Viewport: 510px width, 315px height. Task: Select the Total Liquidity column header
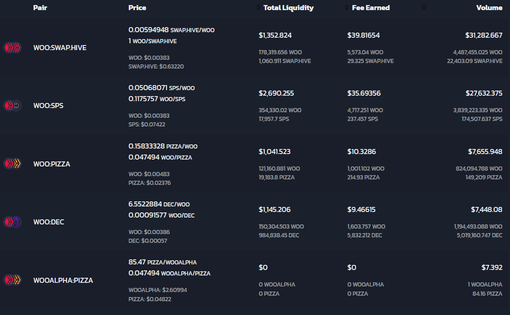(x=288, y=8)
